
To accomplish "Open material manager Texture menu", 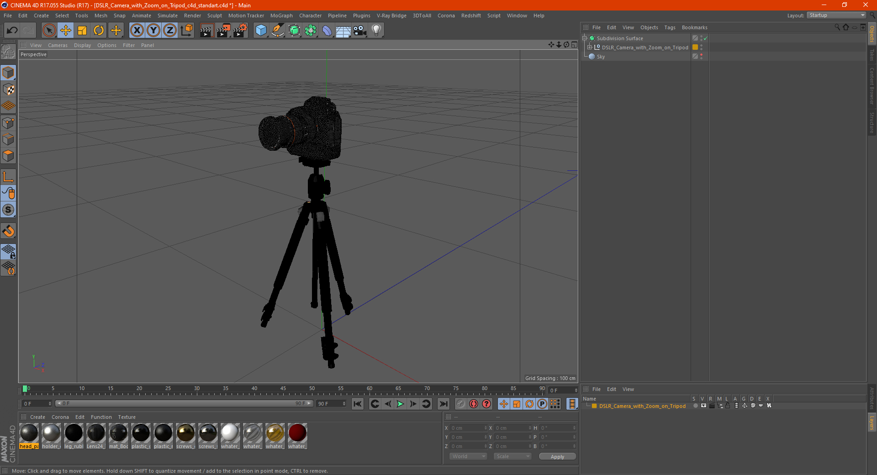I will 127,417.
